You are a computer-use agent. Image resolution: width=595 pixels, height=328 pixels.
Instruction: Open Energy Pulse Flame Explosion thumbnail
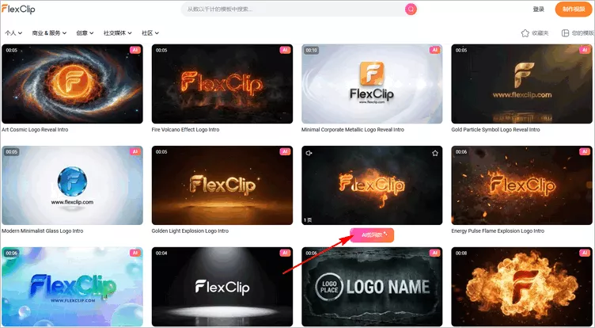[x=521, y=185]
